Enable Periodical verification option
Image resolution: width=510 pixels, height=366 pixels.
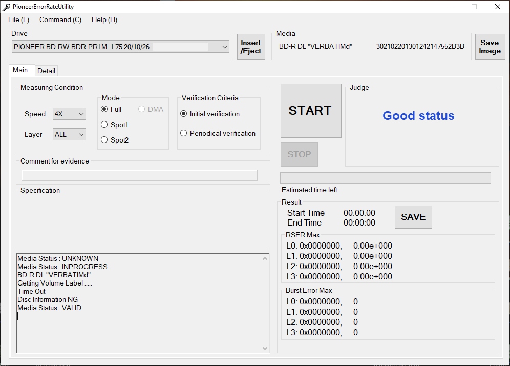coord(184,133)
